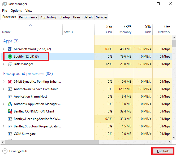Select the Spotify (32 bit) (3) row
Screen dimensions: 176x157
click(86, 57)
